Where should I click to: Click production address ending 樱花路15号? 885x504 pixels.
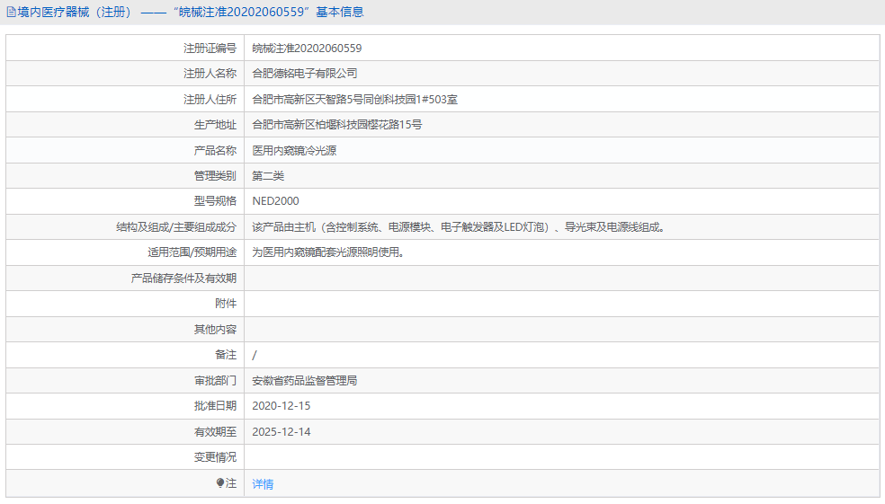click(x=336, y=125)
